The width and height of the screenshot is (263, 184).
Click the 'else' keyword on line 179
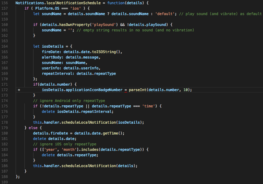coord(33,128)
